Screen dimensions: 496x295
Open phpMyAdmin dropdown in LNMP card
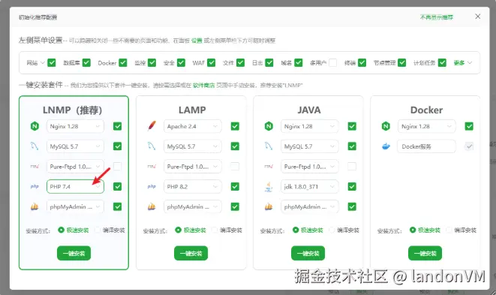pyautogui.click(x=75, y=206)
